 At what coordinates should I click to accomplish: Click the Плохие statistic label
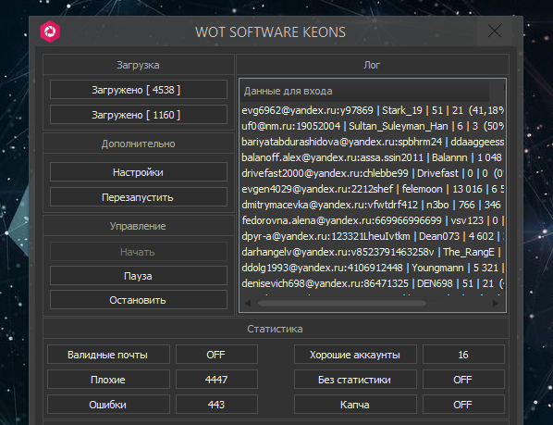click(108, 380)
